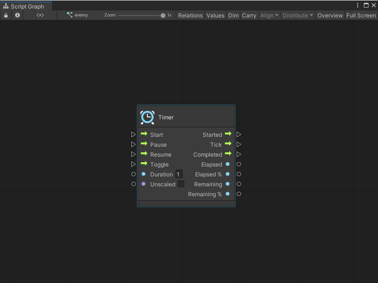This screenshot has width=378, height=283.
Task: Click the Completed output trigger arrow
Action: pyautogui.click(x=228, y=154)
